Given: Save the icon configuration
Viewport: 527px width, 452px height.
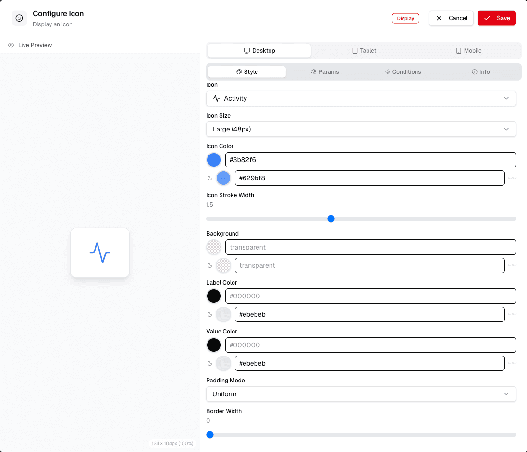Looking at the screenshot, I should point(496,18).
